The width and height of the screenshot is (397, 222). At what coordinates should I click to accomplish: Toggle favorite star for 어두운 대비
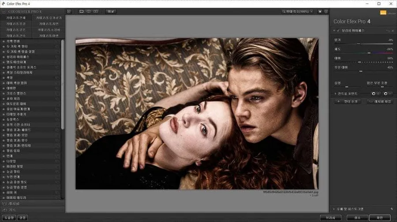(x=4, y=104)
